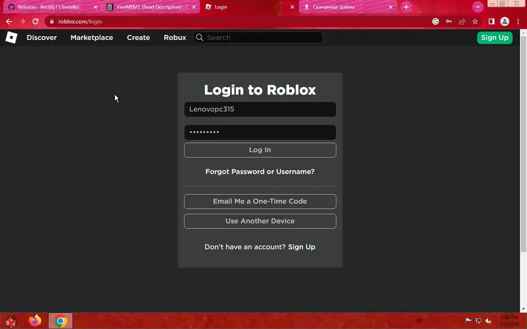Toggle the browser side panel icon
The width and height of the screenshot is (527, 329).
click(491, 21)
